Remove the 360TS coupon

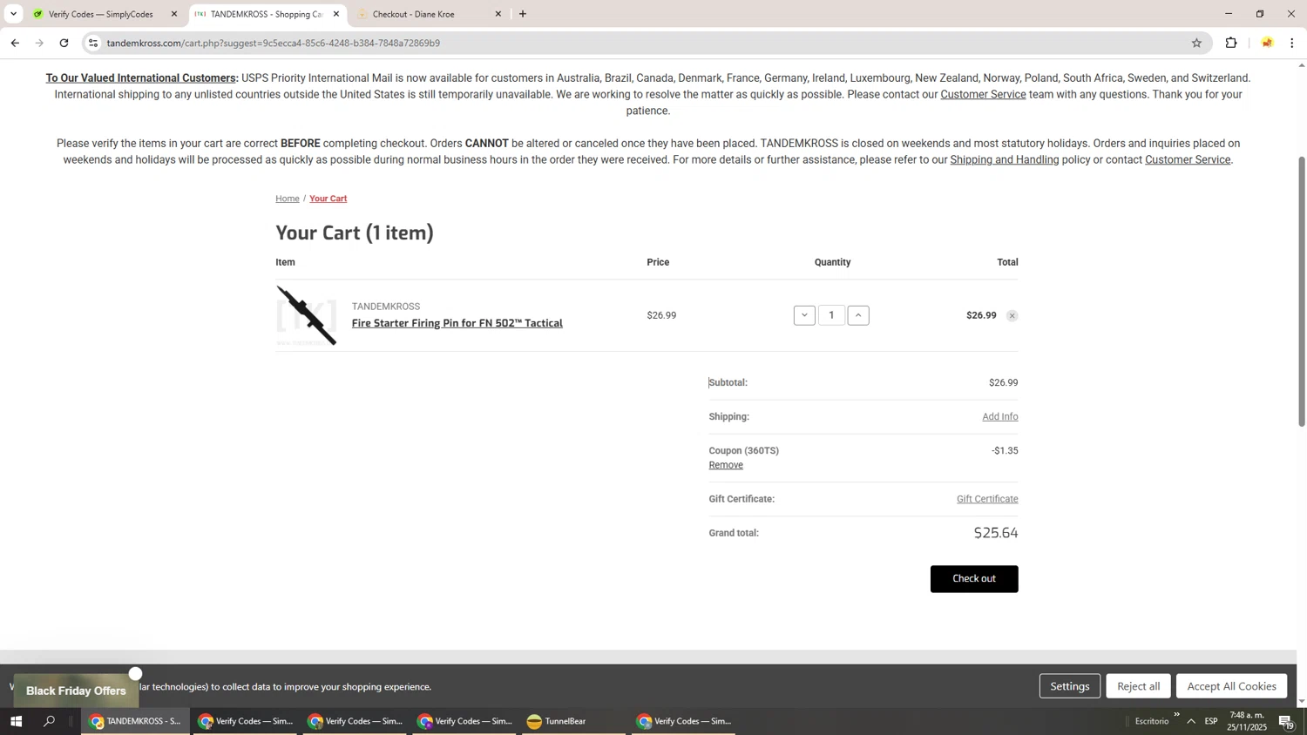click(726, 465)
